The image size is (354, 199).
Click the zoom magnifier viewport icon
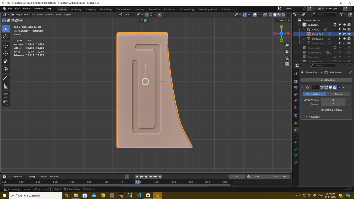pos(287,45)
